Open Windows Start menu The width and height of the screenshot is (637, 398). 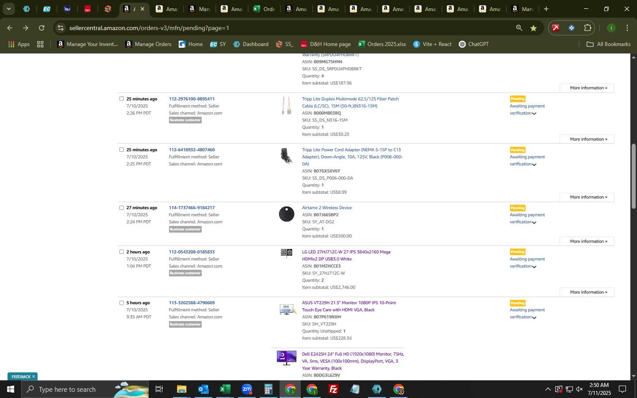click(11, 389)
